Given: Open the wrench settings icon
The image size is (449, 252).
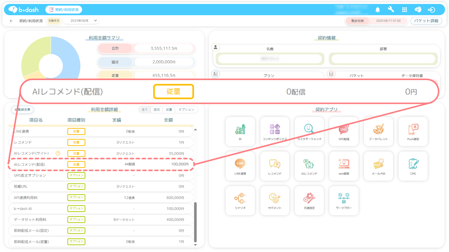Looking at the screenshot, I should [391, 10].
